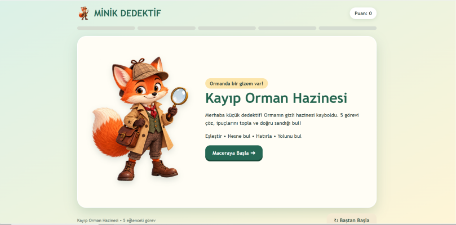The image size is (456, 225).
Task: Click the MİNİK DEDEKTİF title
Action: 127,13
